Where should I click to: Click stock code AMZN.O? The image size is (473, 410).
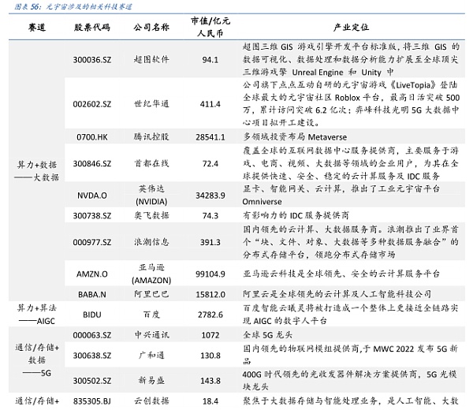point(92,274)
